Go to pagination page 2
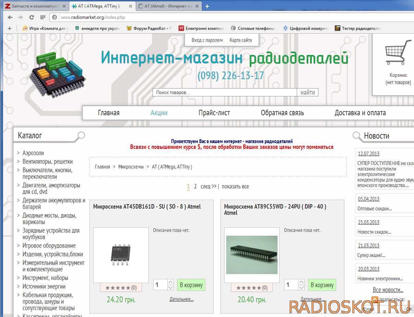414x317 pixels. tap(195, 186)
